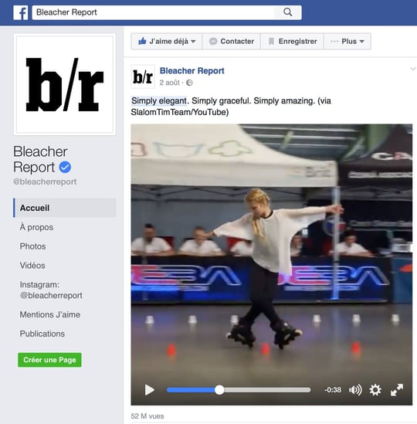Image resolution: width=417 pixels, height=424 pixels.
Task: Open the Bleacher Report post author link
Action: click(x=192, y=71)
